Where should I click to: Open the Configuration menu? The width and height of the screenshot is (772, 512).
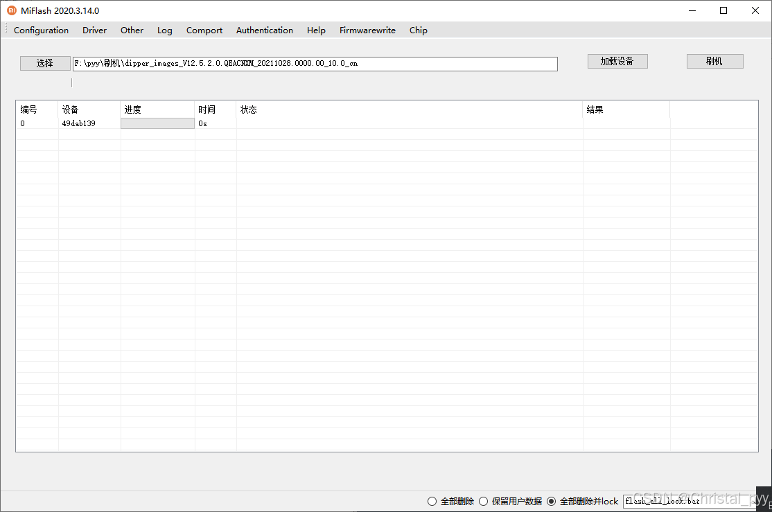41,30
